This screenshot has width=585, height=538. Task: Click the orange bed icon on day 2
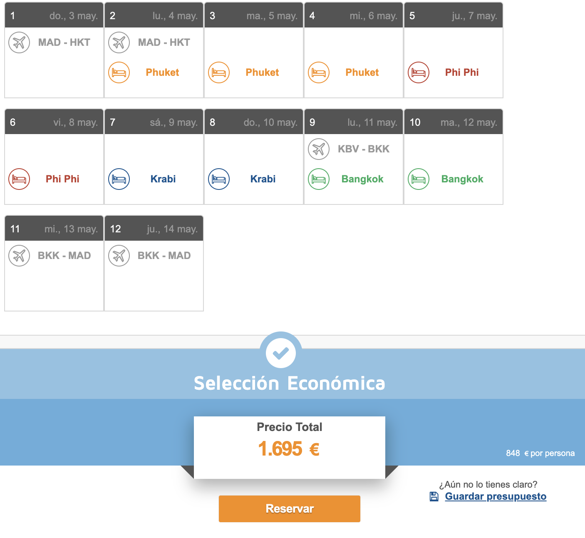coord(119,72)
